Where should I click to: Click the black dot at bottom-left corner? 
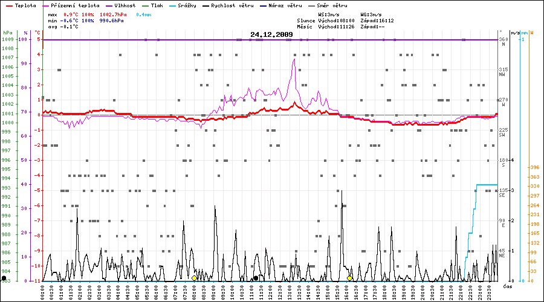click(4, 278)
